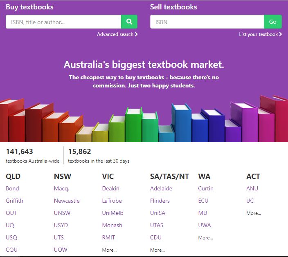Select the UTAS university link
The width and height of the screenshot is (288, 257).
157,225
